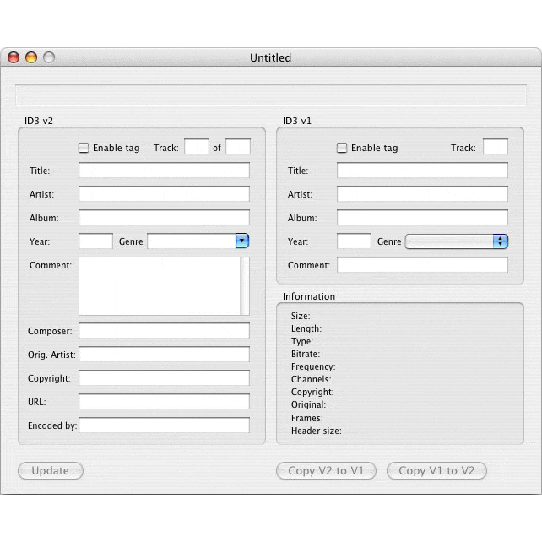Click the 'Frames:' information label
The width and height of the screenshot is (542, 542).
tap(307, 418)
